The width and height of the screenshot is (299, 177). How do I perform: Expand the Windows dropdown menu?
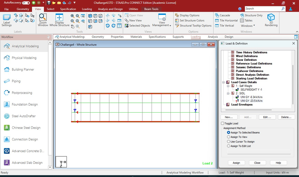[248, 26]
